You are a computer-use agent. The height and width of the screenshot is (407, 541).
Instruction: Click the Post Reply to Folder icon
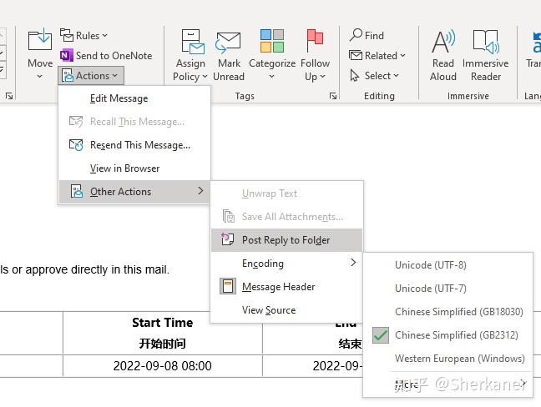228,239
